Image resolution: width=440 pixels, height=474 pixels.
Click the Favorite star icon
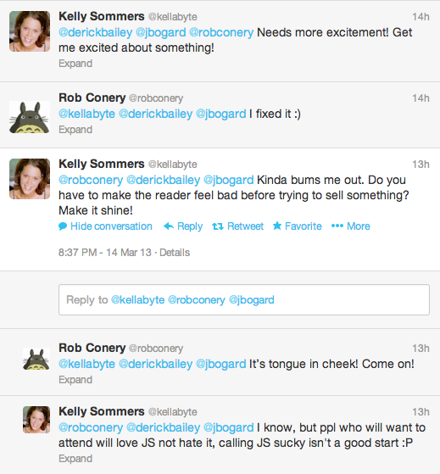(277, 226)
